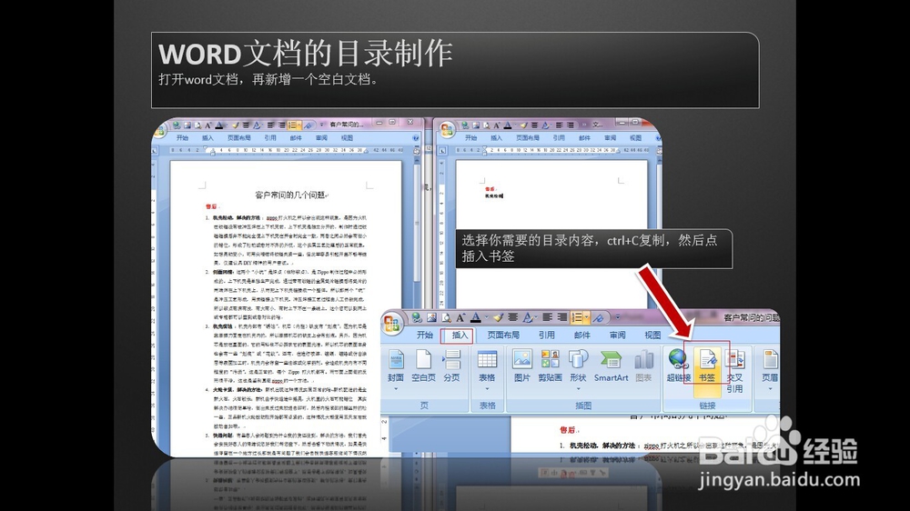This screenshot has height=511, width=910.
Task: Click numbering list icon in left window's quick access toolbar
Action: click(x=291, y=125)
